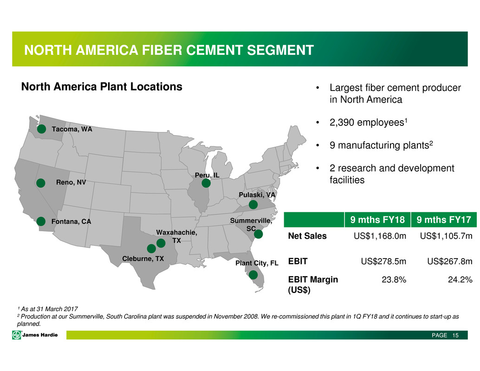Click the Summerville plant footnote text

click(232, 319)
